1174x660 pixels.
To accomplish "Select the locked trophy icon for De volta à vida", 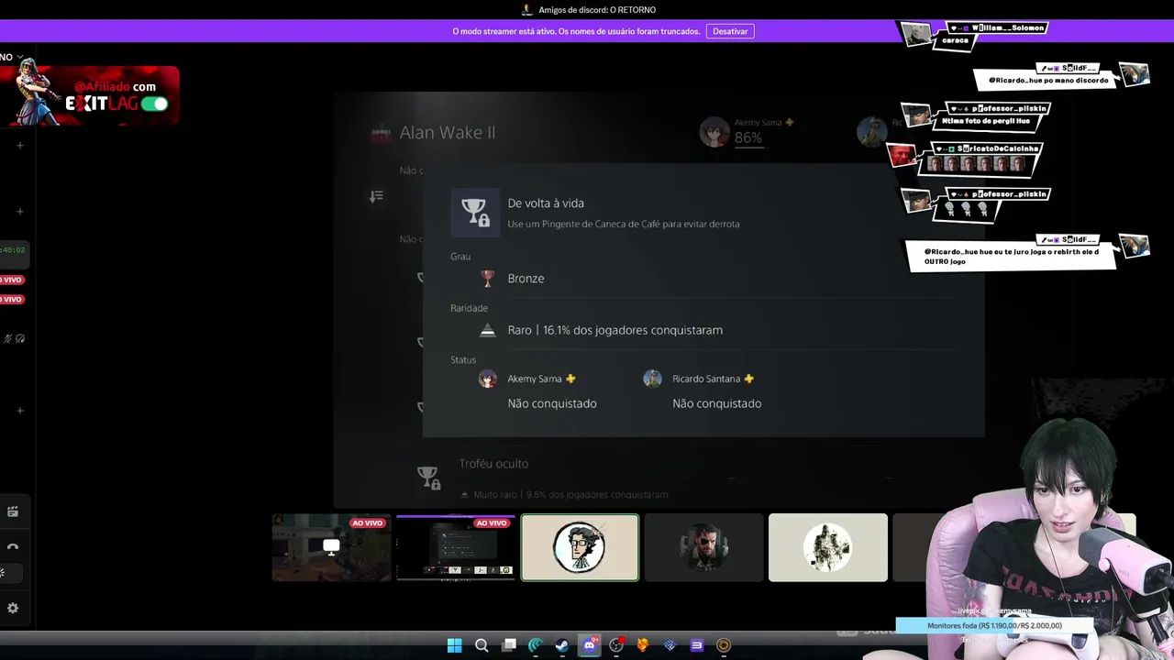I will click(x=474, y=212).
